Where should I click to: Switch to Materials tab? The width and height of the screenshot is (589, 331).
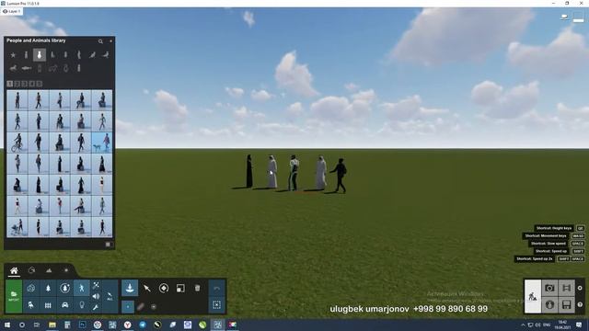[x=31, y=270]
